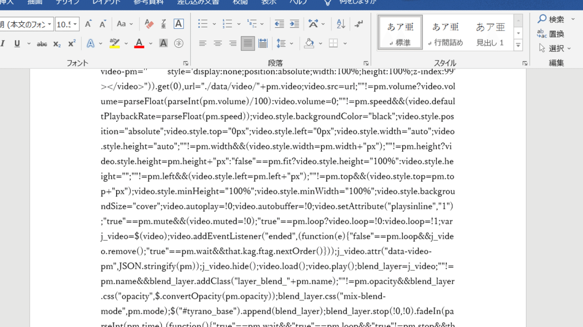Screen dimensions: 583x327
Task: Open the ヘルプ ribbon tab
Action: 298,2
